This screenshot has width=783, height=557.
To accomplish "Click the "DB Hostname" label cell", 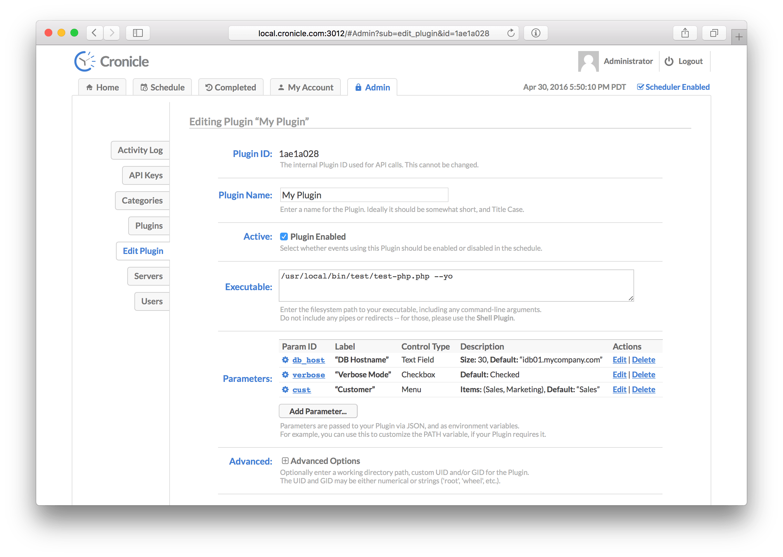I will pyautogui.click(x=362, y=360).
